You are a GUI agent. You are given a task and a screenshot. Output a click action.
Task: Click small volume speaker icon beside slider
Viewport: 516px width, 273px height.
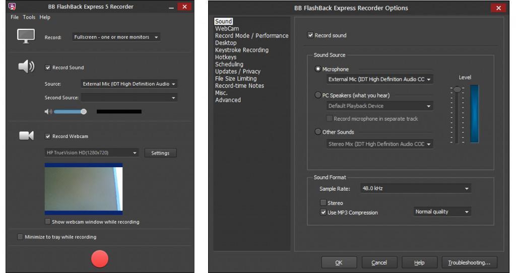click(x=48, y=111)
